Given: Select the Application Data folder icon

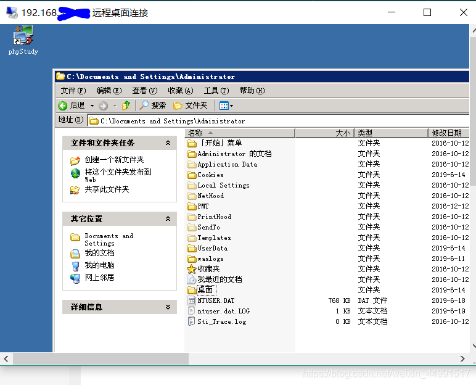Looking at the screenshot, I should 192,164.
